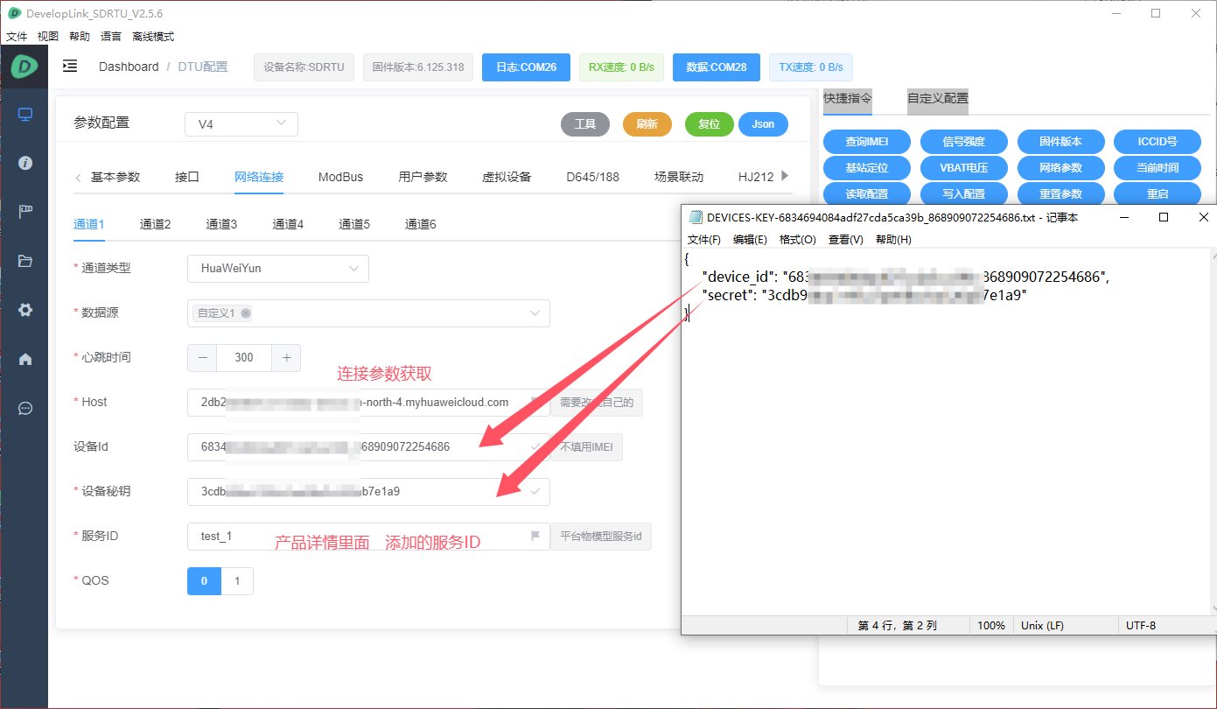Increase 心跳时间 with plus button
This screenshot has height=709, width=1217.
point(286,357)
